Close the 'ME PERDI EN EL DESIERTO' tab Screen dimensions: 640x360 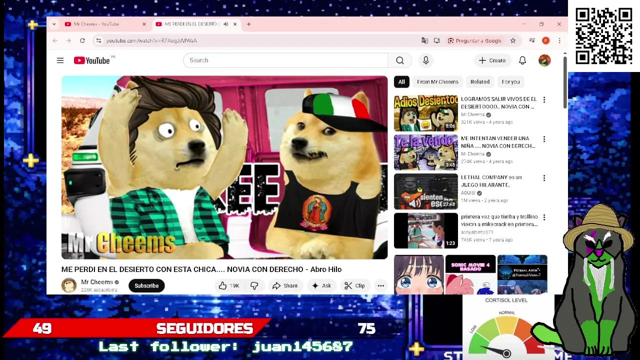coord(235,24)
